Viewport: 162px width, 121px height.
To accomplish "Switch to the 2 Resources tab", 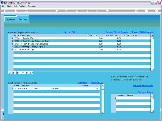I will pyautogui.click(x=23, y=19).
